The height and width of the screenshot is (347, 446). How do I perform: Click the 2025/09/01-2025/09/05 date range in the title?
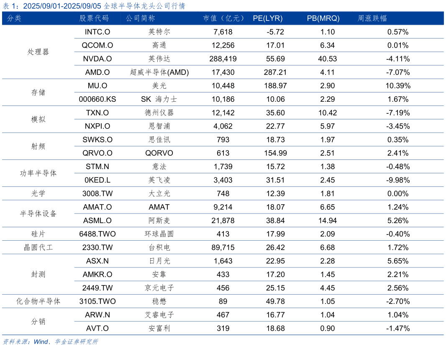click(x=62, y=6)
